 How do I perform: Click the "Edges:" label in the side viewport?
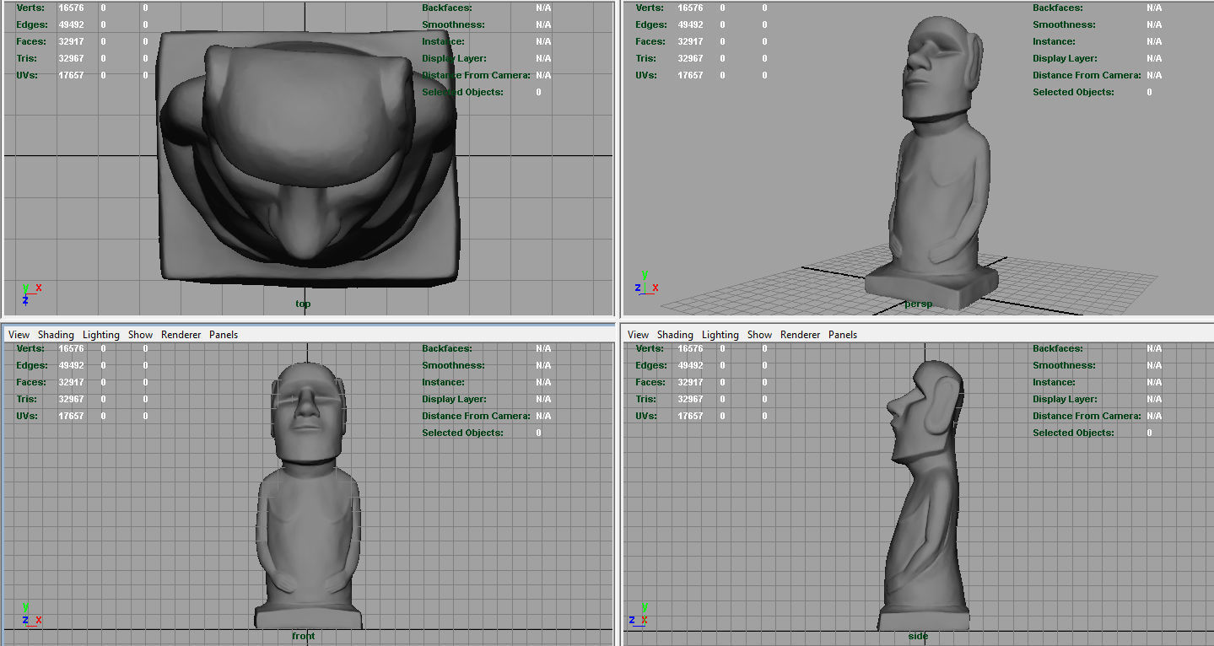click(650, 365)
